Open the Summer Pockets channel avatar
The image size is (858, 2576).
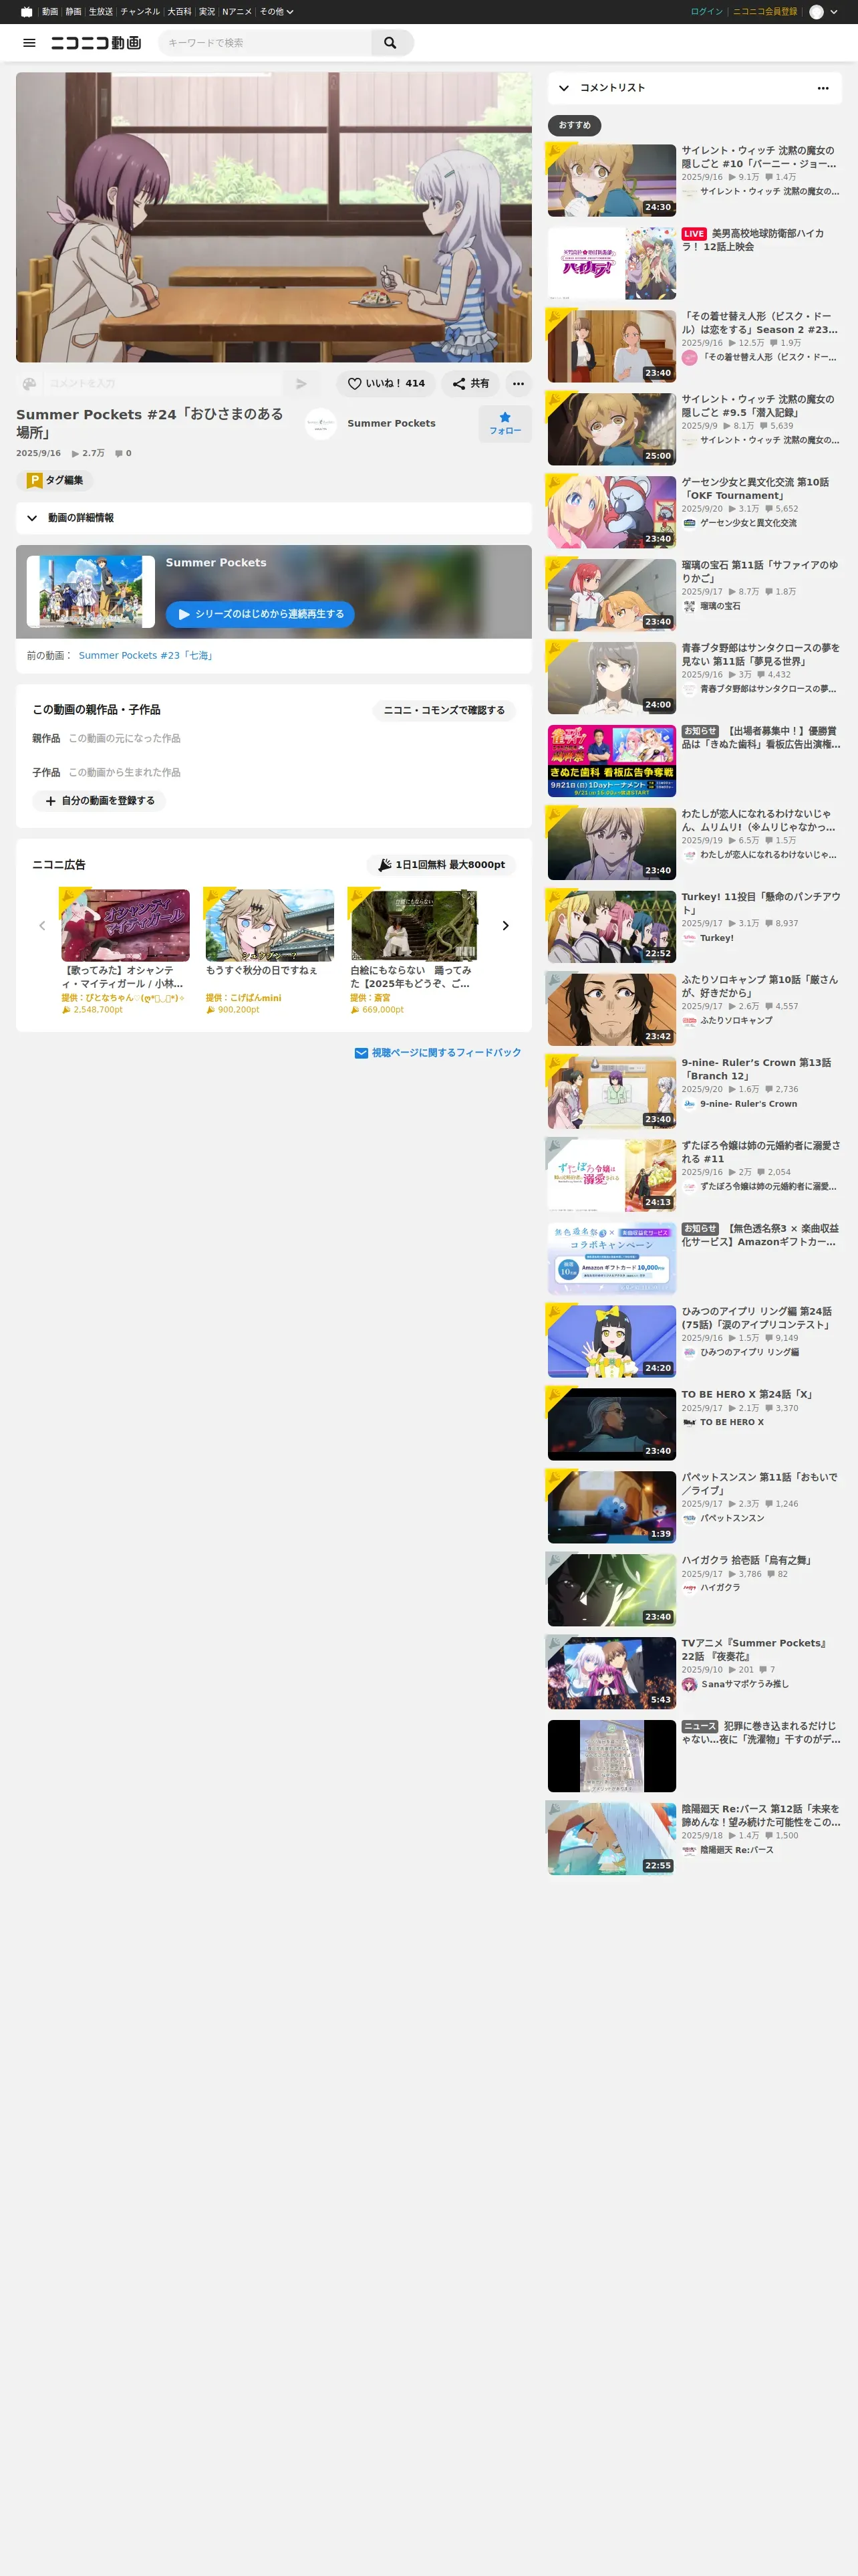321,424
